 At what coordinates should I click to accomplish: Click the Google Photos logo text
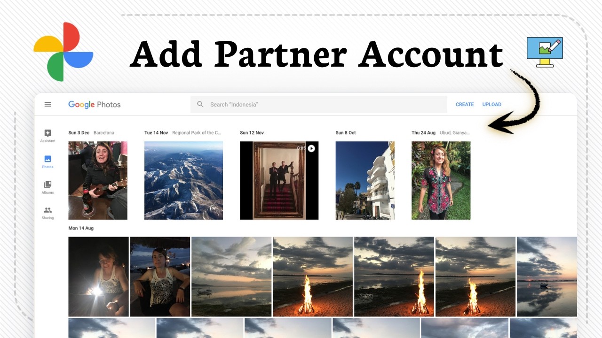pyautogui.click(x=95, y=105)
